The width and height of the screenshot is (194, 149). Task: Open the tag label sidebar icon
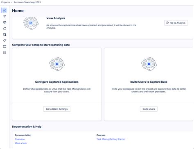coord(5,41)
